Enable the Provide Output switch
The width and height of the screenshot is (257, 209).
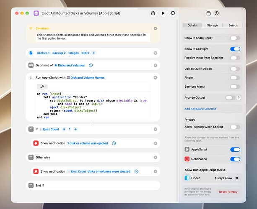pos(230,98)
